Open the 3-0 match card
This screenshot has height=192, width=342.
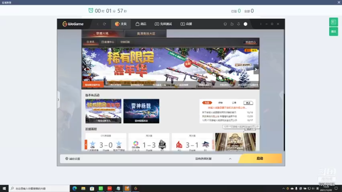tap(106, 143)
